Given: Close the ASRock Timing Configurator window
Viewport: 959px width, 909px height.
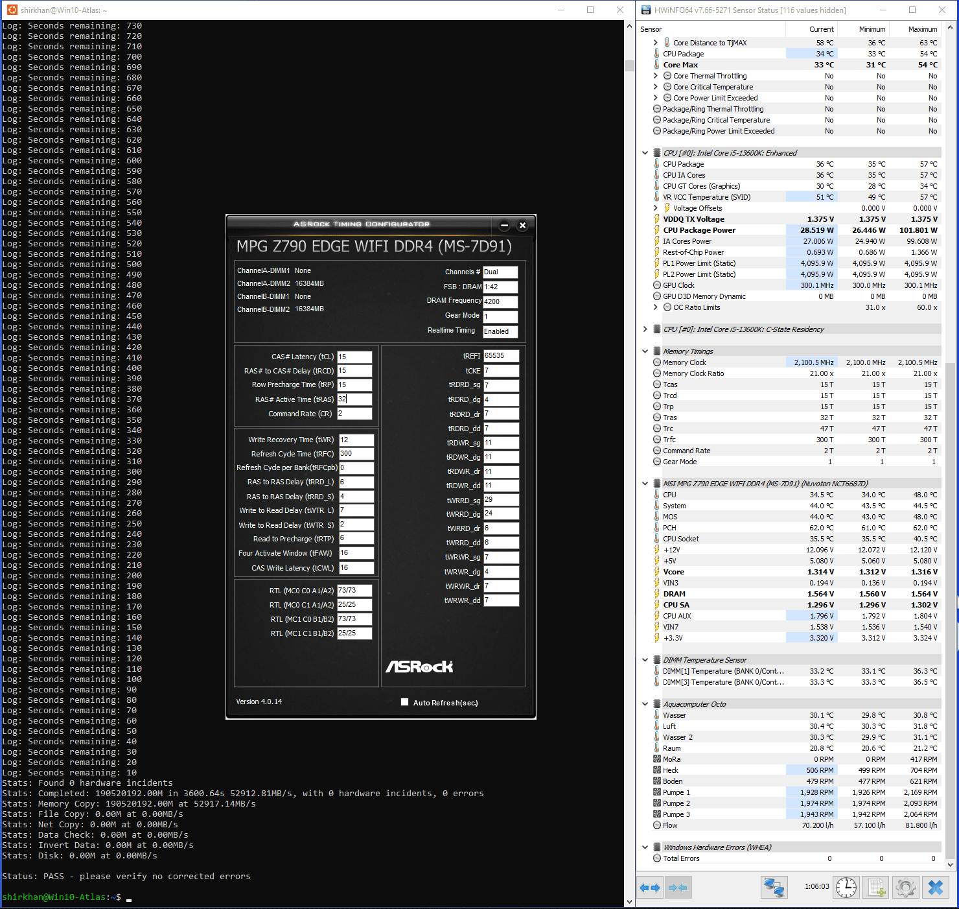Looking at the screenshot, I should (x=522, y=226).
